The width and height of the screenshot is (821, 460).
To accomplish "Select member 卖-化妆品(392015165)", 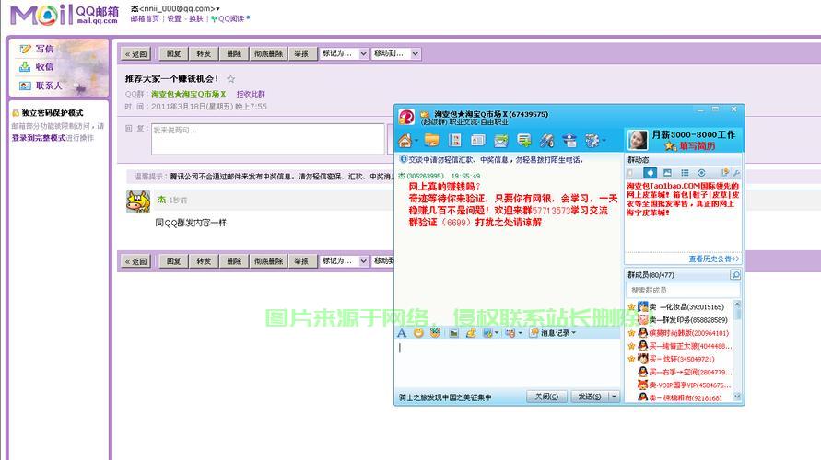I will 681,307.
